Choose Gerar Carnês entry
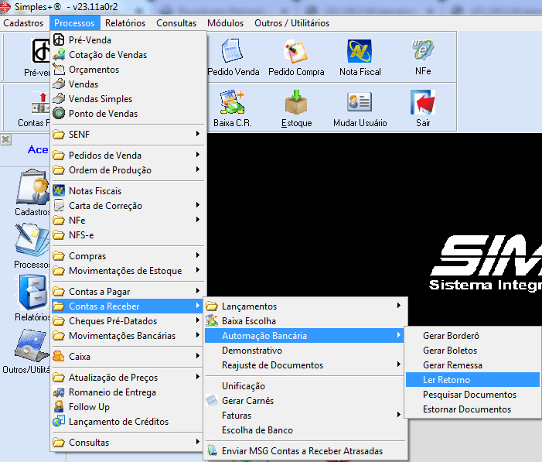This screenshot has height=462, width=542. (304, 401)
